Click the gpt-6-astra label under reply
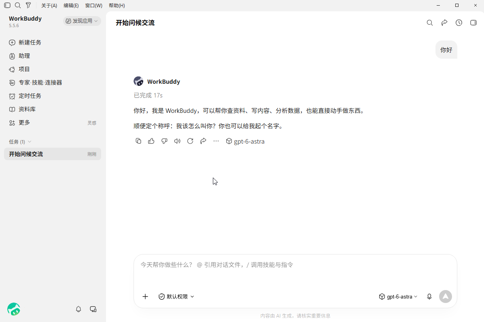484x322 pixels. click(245, 141)
